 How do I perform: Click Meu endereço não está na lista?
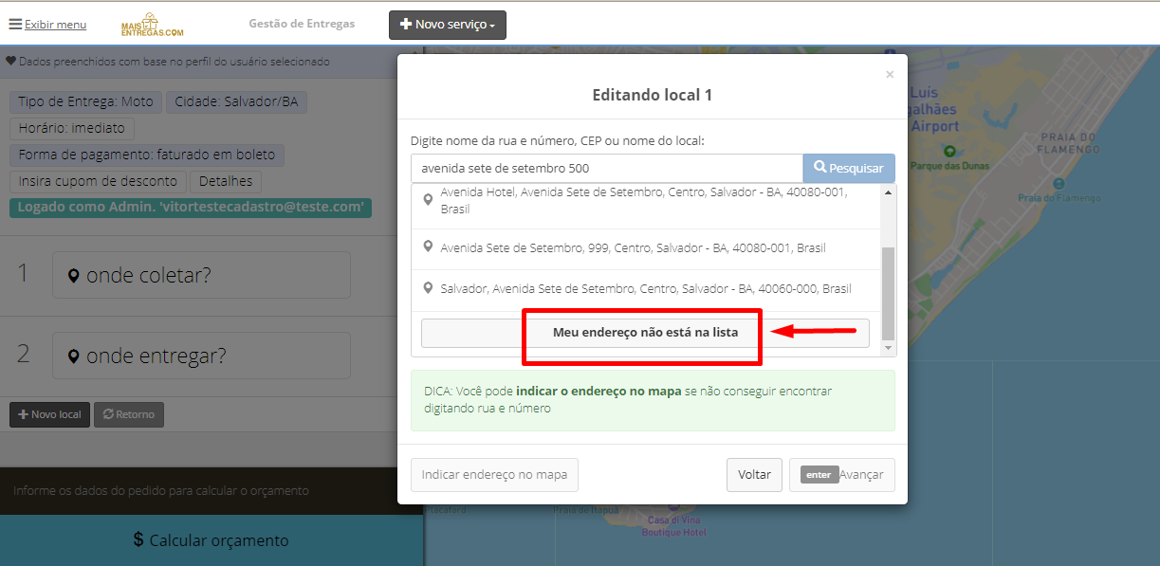pyautogui.click(x=645, y=333)
